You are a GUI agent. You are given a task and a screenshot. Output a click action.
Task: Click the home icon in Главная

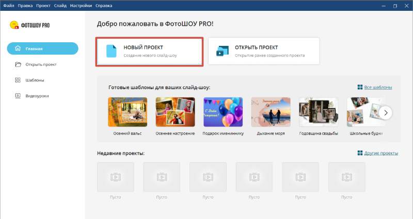[x=18, y=48]
